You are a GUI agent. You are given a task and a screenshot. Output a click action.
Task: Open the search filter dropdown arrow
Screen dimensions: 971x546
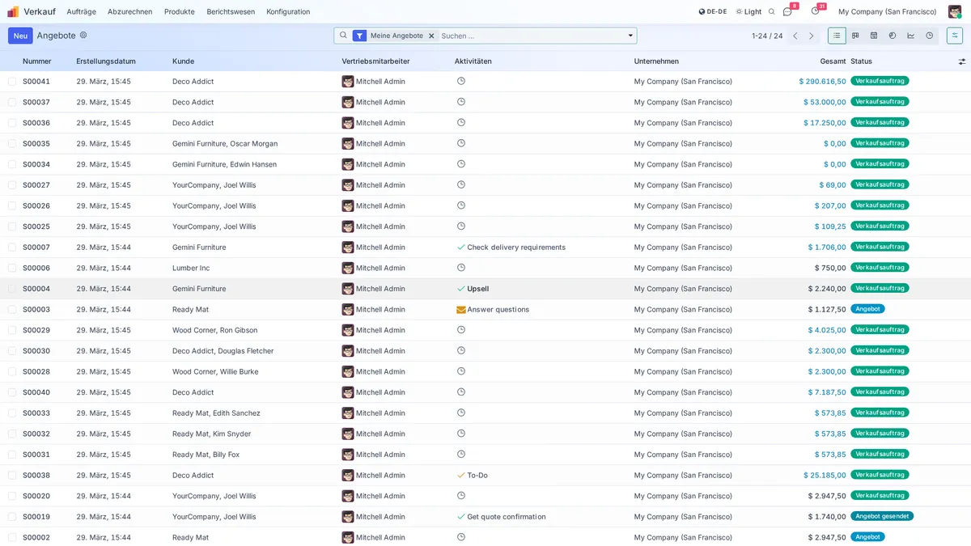point(630,36)
